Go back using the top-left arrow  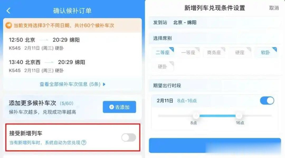[x=8, y=11]
